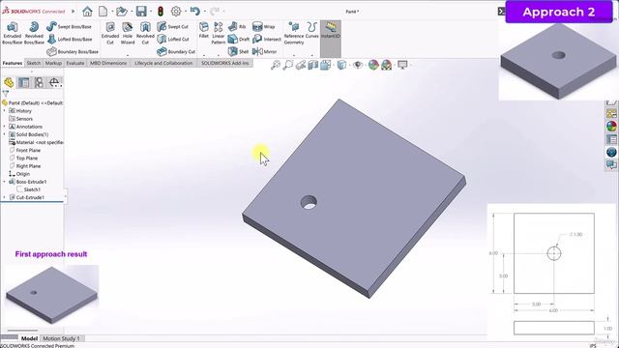Start an Extruded Cut feature
Viewport: 619px width, 348px height.
pyautogui.click(x=110, y=33)
